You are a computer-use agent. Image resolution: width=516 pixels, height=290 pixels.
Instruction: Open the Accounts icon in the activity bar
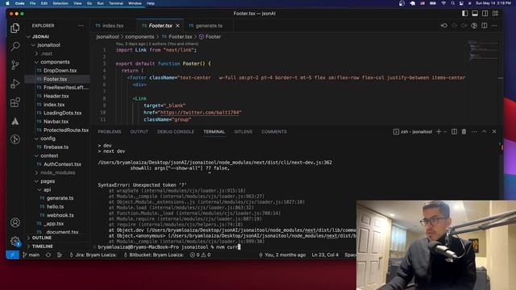pos(15,222)
